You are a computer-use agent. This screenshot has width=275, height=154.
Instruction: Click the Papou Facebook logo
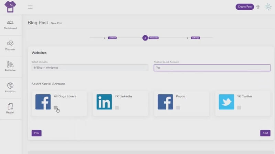click(x=165, y=102)
